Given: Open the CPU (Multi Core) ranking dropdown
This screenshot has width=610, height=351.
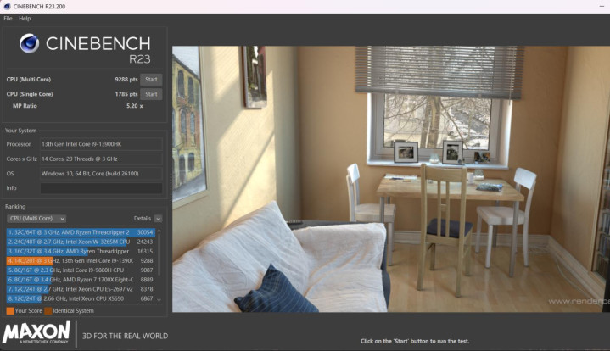Looking at the screenshot, I should point(36,219).
